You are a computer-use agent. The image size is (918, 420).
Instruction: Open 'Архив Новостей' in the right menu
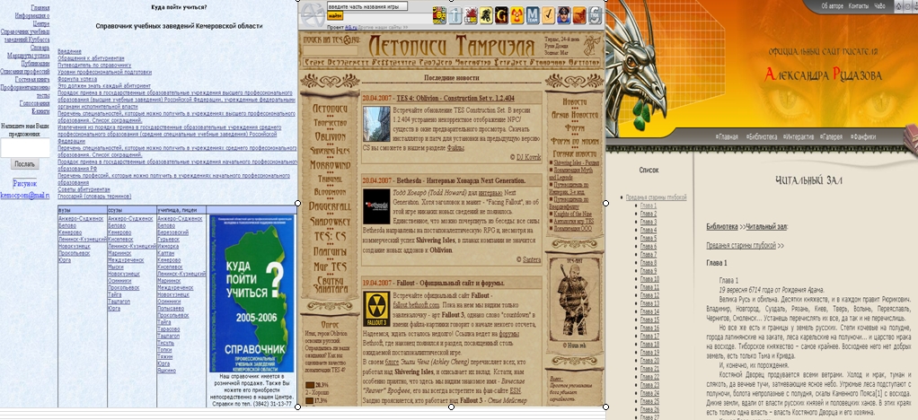[x=574, y=116]
